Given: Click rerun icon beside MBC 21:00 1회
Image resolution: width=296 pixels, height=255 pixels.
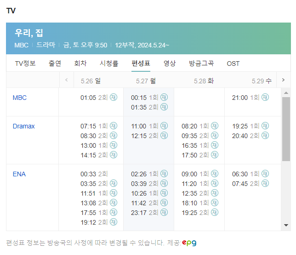Looking at the screenshot, I should 265,97.
